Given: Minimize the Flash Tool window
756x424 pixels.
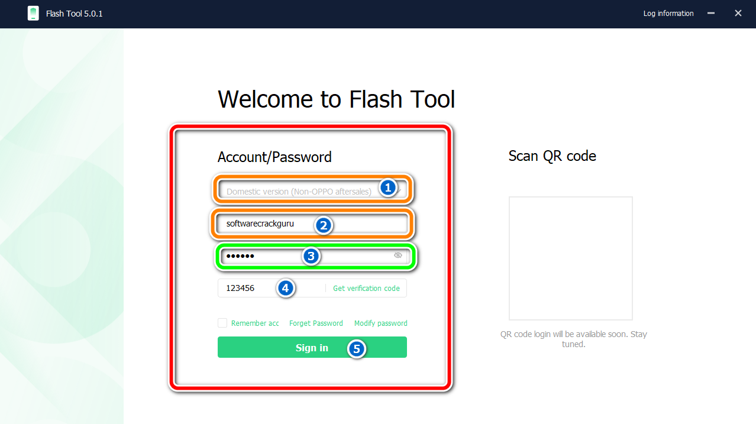Looking at the screenshot, I should pyautogui.click(x=710, y=13).
